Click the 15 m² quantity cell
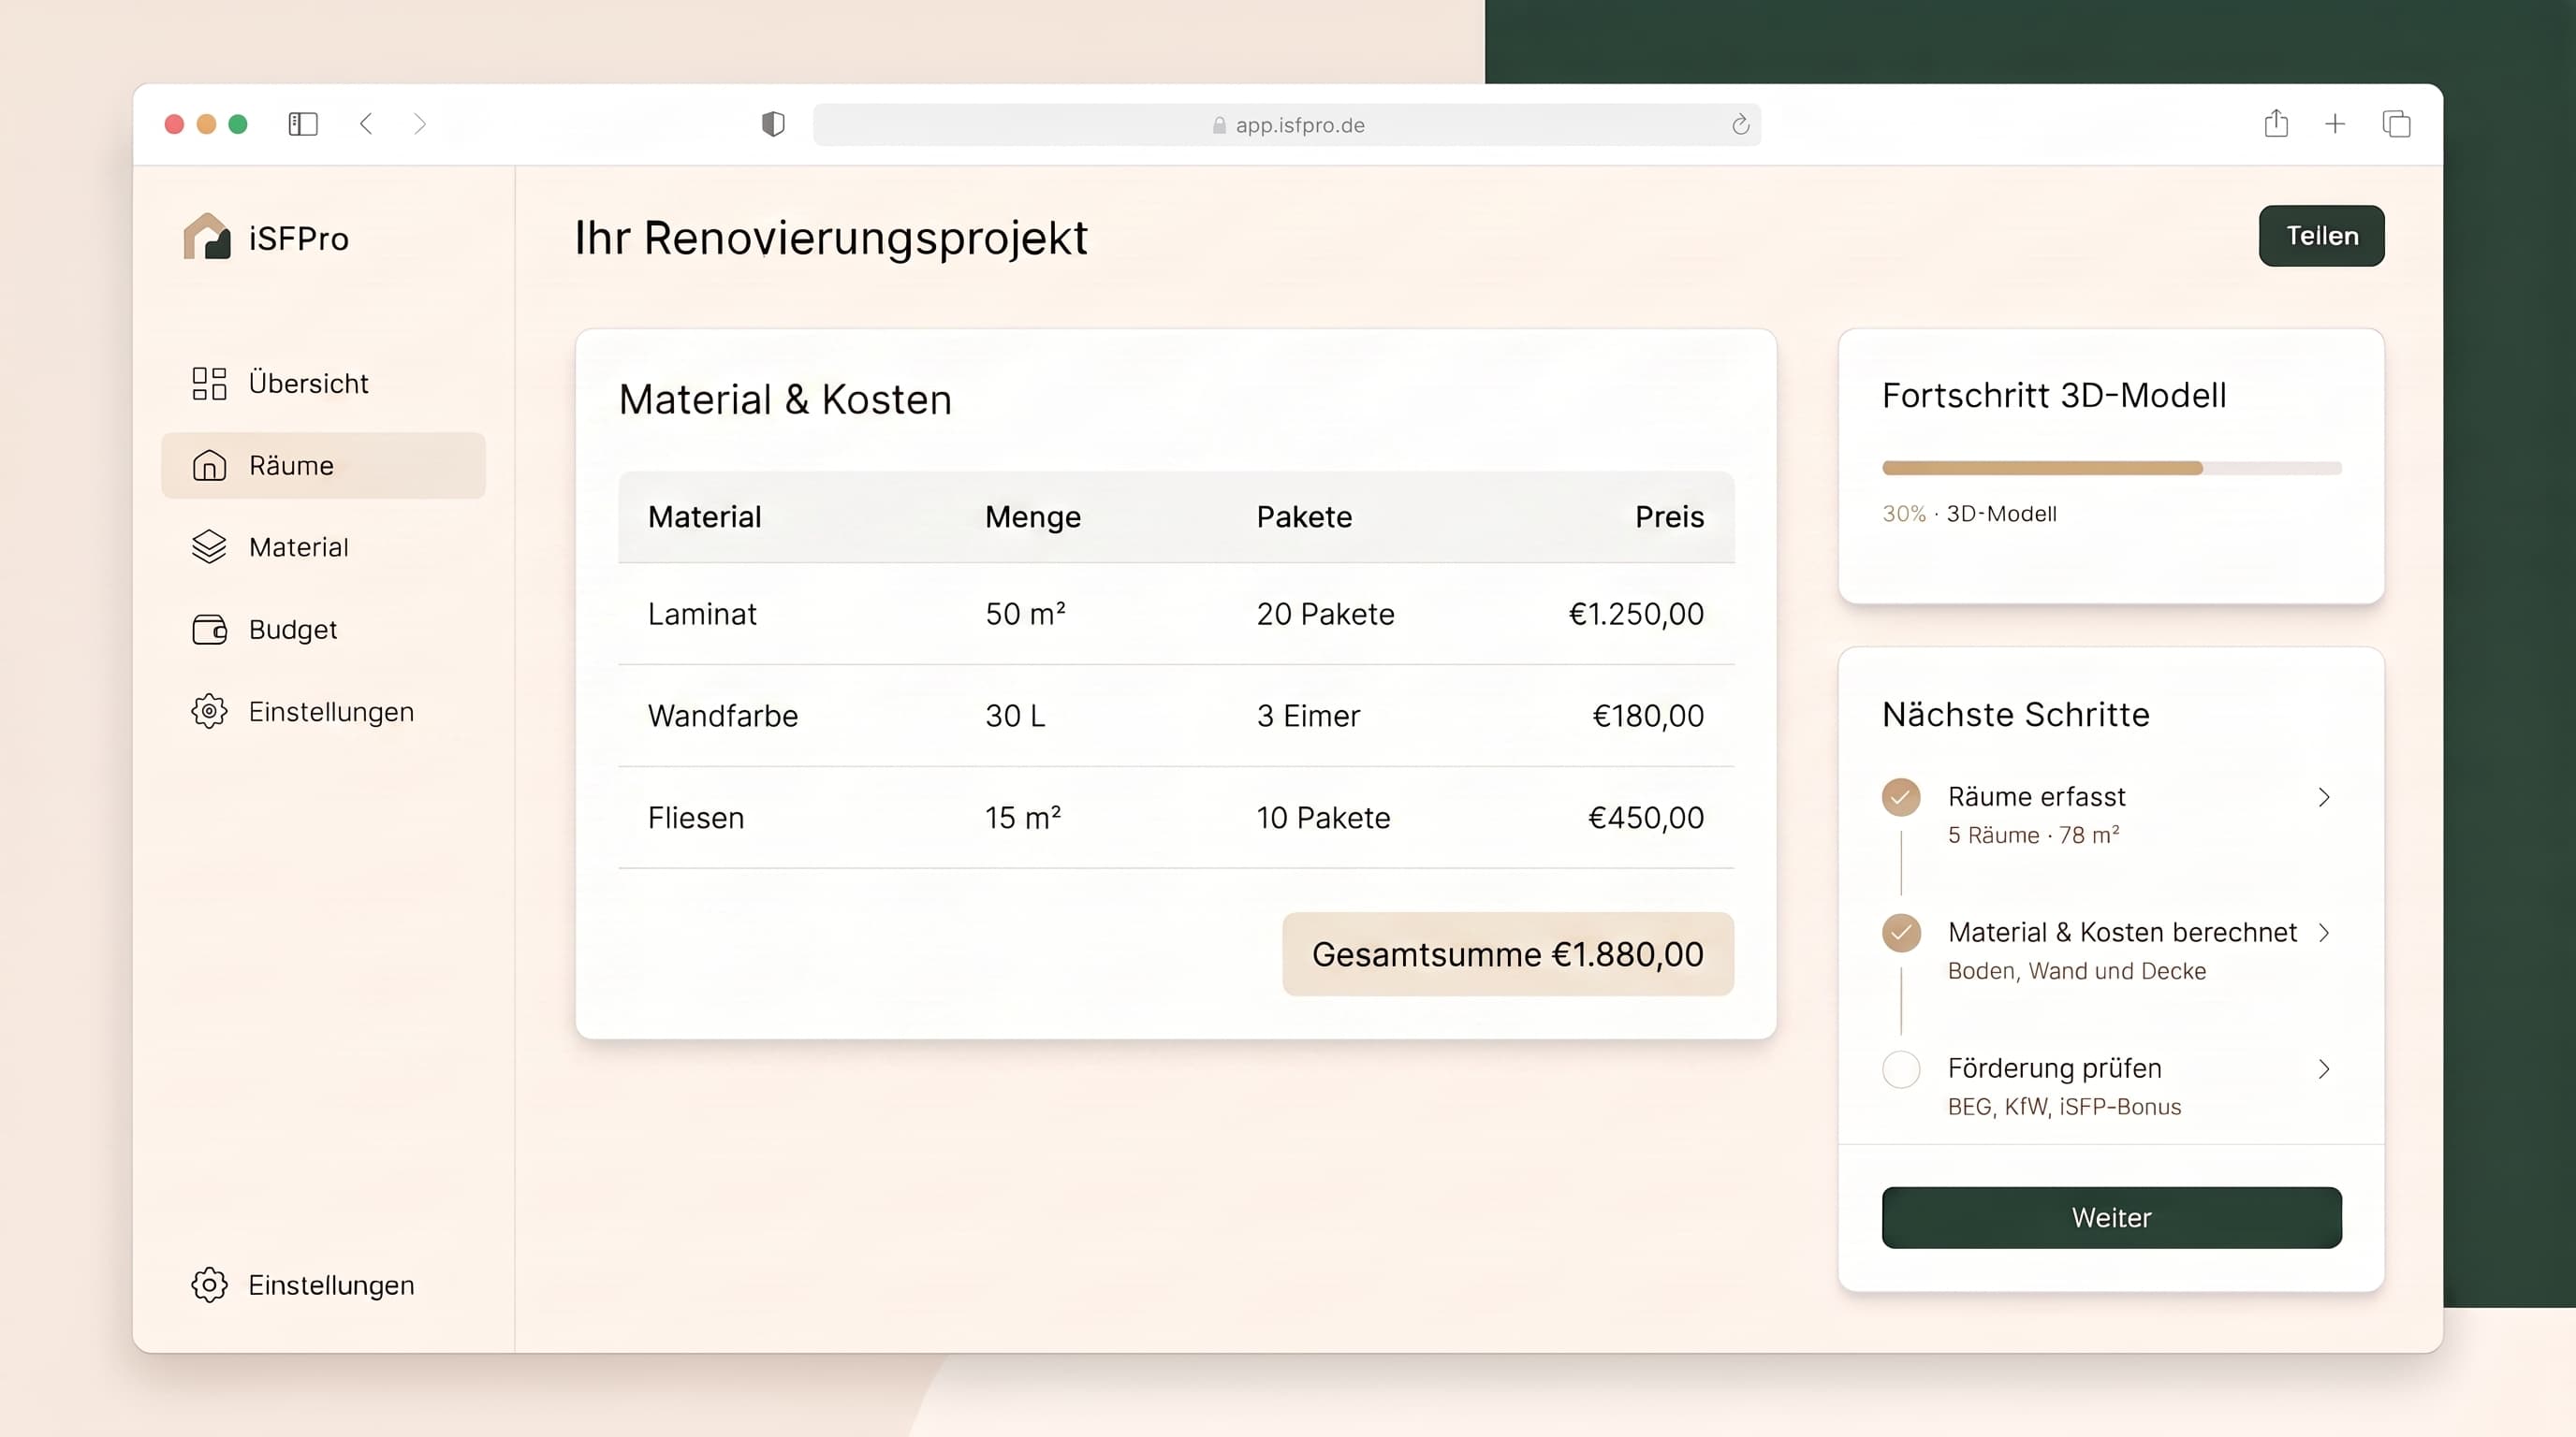Viewport: 2576px width, 1437px height. pos(1023,818)
